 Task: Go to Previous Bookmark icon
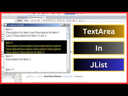click(58, 21)
